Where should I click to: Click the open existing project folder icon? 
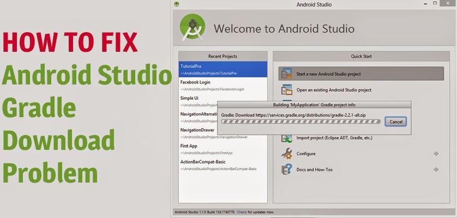287,90
